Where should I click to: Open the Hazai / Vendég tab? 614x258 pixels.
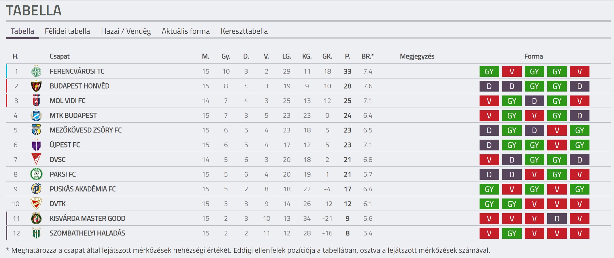pyautogui.click(x=126, y=31)
